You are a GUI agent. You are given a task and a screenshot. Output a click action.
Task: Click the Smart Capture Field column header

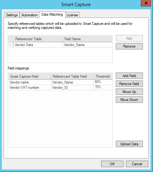pyautogui.click(x=30, y=76)
